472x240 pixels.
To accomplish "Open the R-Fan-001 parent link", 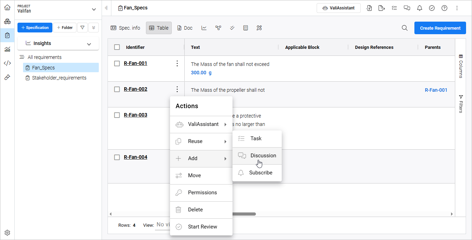I will [x=436, y=90].
